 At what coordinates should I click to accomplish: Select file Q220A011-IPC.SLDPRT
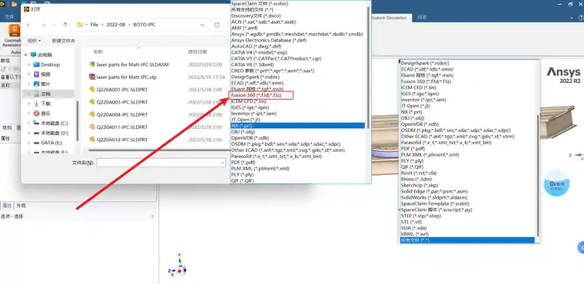[122, 127]
